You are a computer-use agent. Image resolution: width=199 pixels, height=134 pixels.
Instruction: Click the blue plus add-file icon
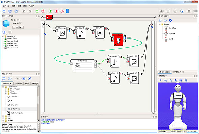click(4, 32)
